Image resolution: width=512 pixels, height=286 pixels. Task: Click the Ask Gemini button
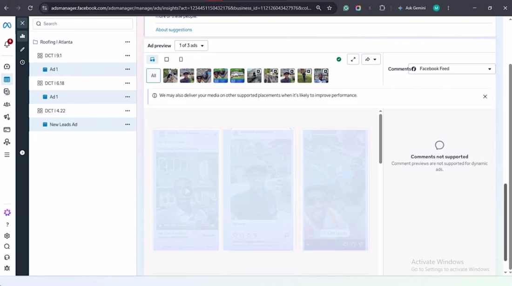pyautogui.click(x=412, y=8)
